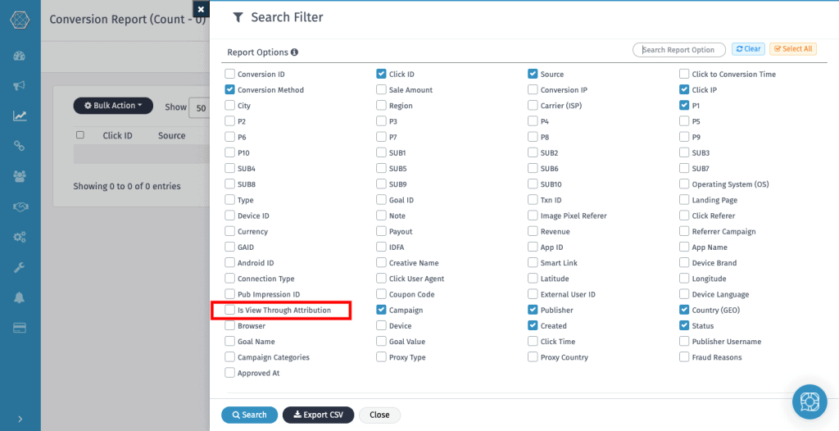This screenshot has height=431, width=839.
Task: Click the credit card billing icon
Action: 20,328
